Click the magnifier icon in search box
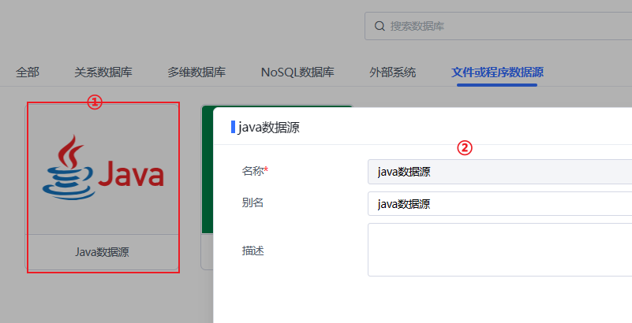The width and height of the screenshot is (632, 323). pos(380,26)
